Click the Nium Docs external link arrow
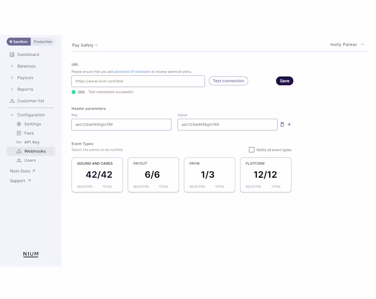This screenshot has height=299, width=376. [x=33, y=171]
